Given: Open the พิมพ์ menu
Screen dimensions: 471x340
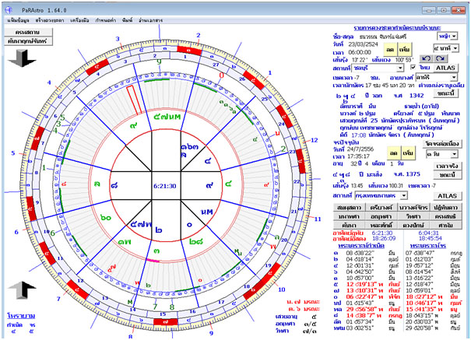Looking at the screenshot, I should (128, 20).
